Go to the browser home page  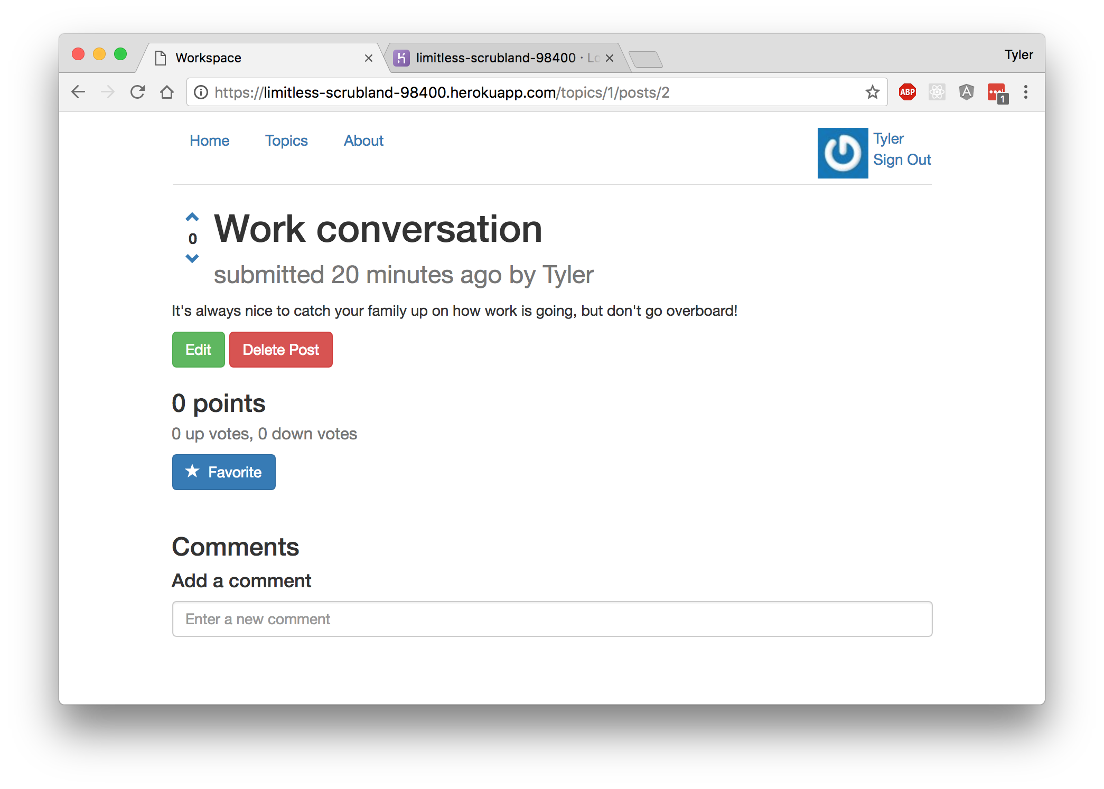[x=167, y=92]
